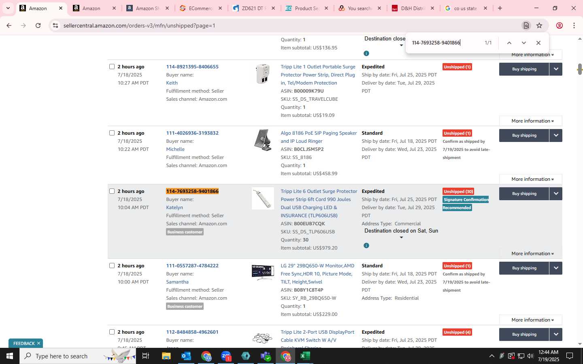Image resolution: width=583 pixels, height=364 pixels.
Task: Click the Windows taskbar search box
Action: [78, 356]
